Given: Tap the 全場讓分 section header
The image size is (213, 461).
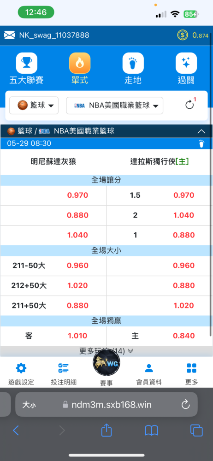Looking at the screenshot, I should click(x=106, y=180).
